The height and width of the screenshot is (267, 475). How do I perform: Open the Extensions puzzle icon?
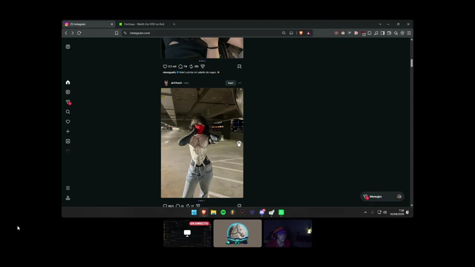369,33
